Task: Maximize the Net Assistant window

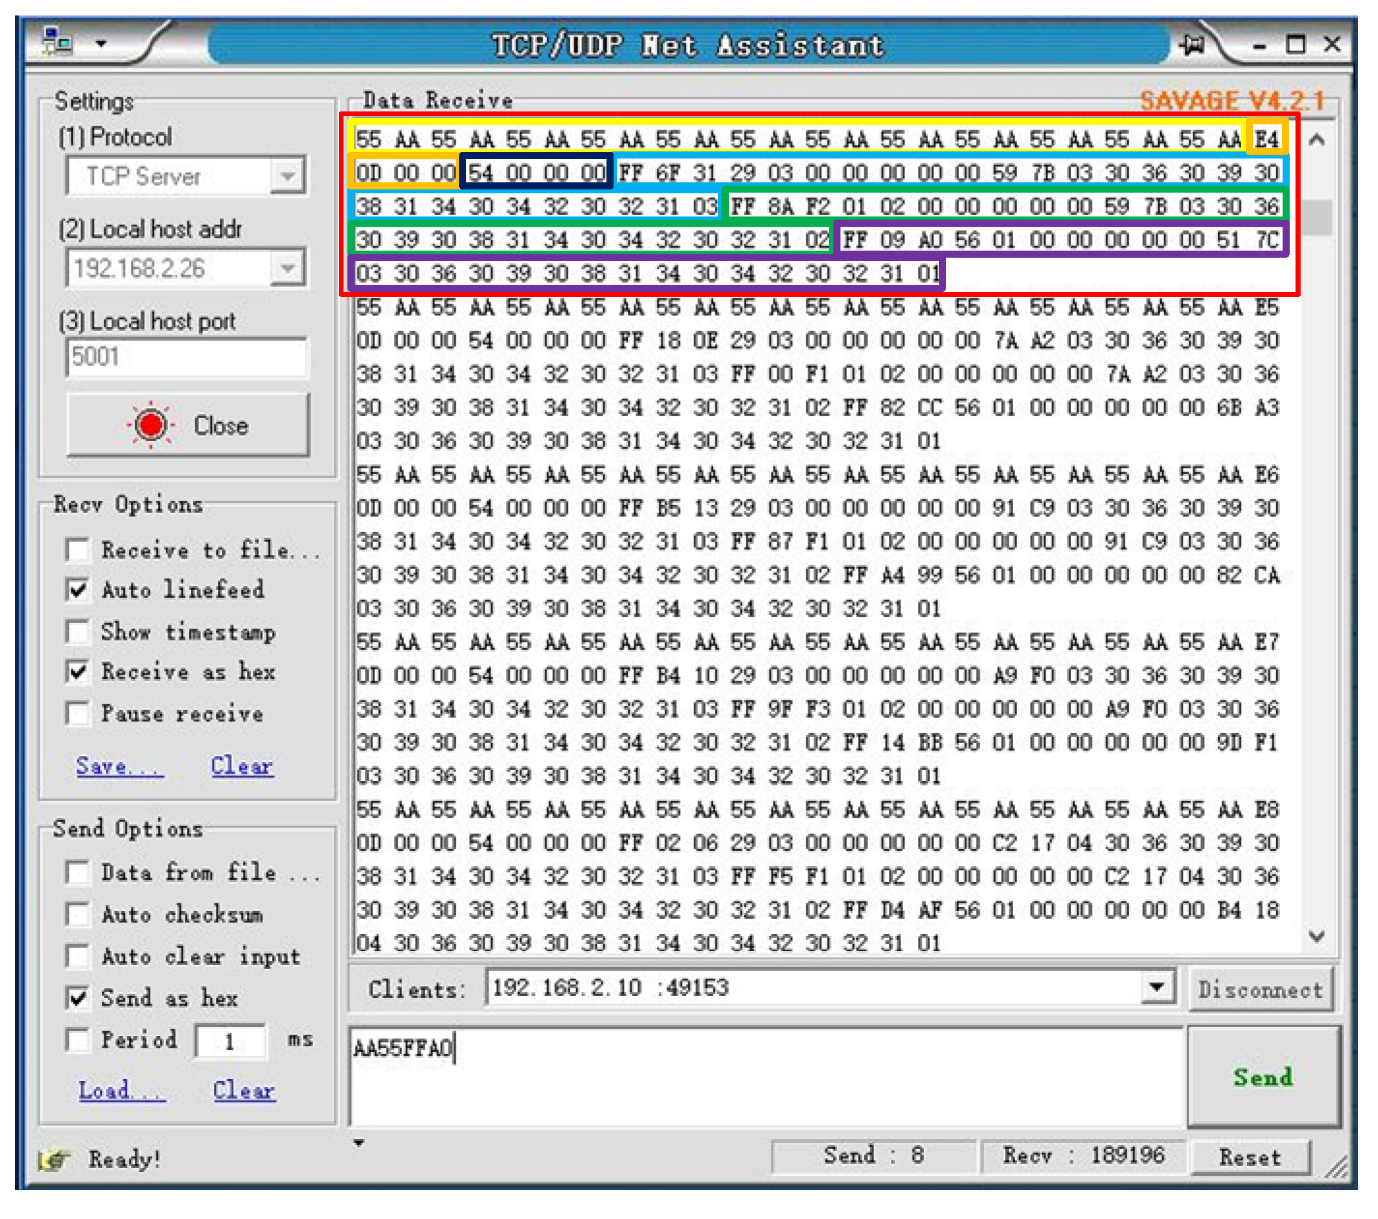Action: [x=1295, y=44]
